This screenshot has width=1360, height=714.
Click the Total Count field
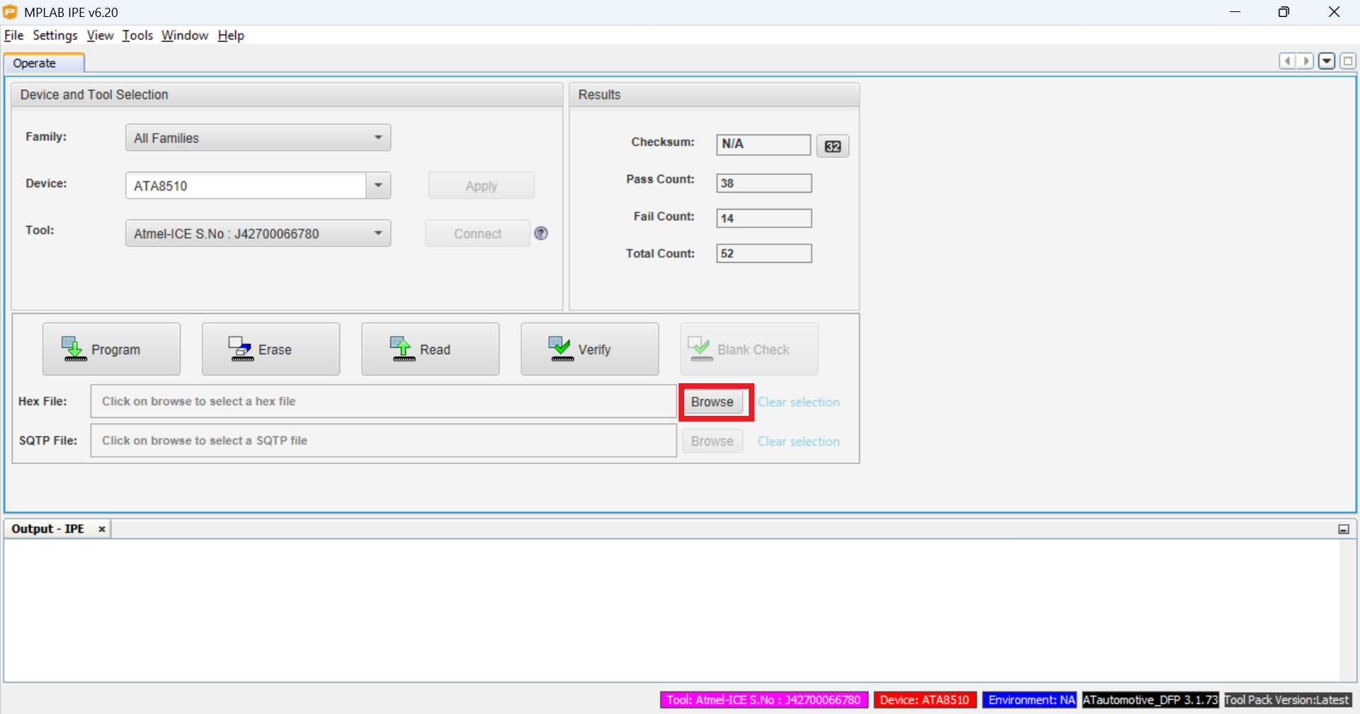click(764, 254)
